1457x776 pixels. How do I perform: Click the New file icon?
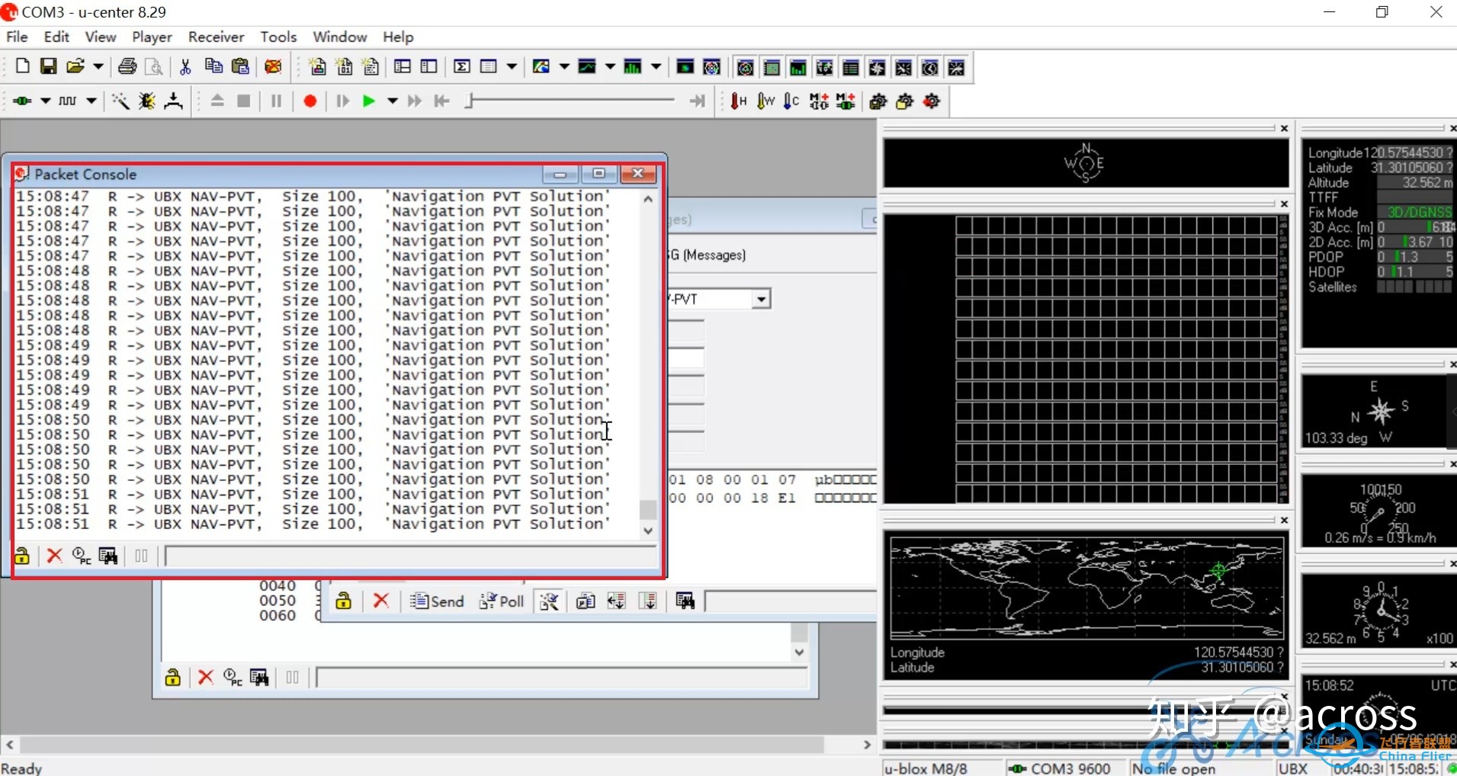pyautogui.click(x=22, y=67)
